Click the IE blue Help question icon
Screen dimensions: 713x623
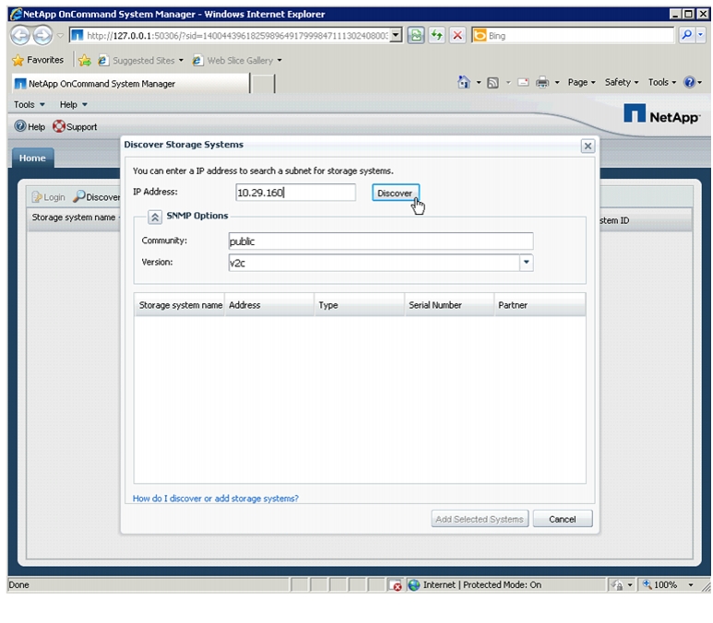tap(690, 82)
